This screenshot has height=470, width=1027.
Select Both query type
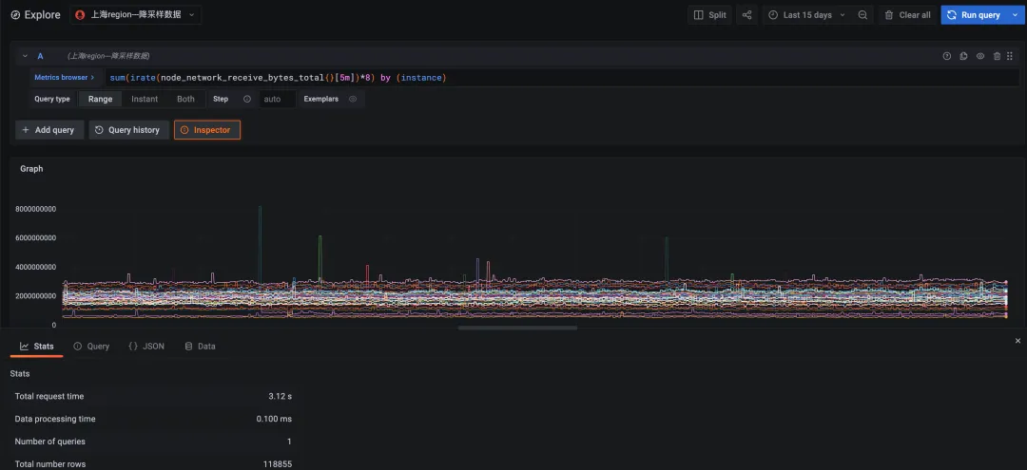[x=186, y=99]
